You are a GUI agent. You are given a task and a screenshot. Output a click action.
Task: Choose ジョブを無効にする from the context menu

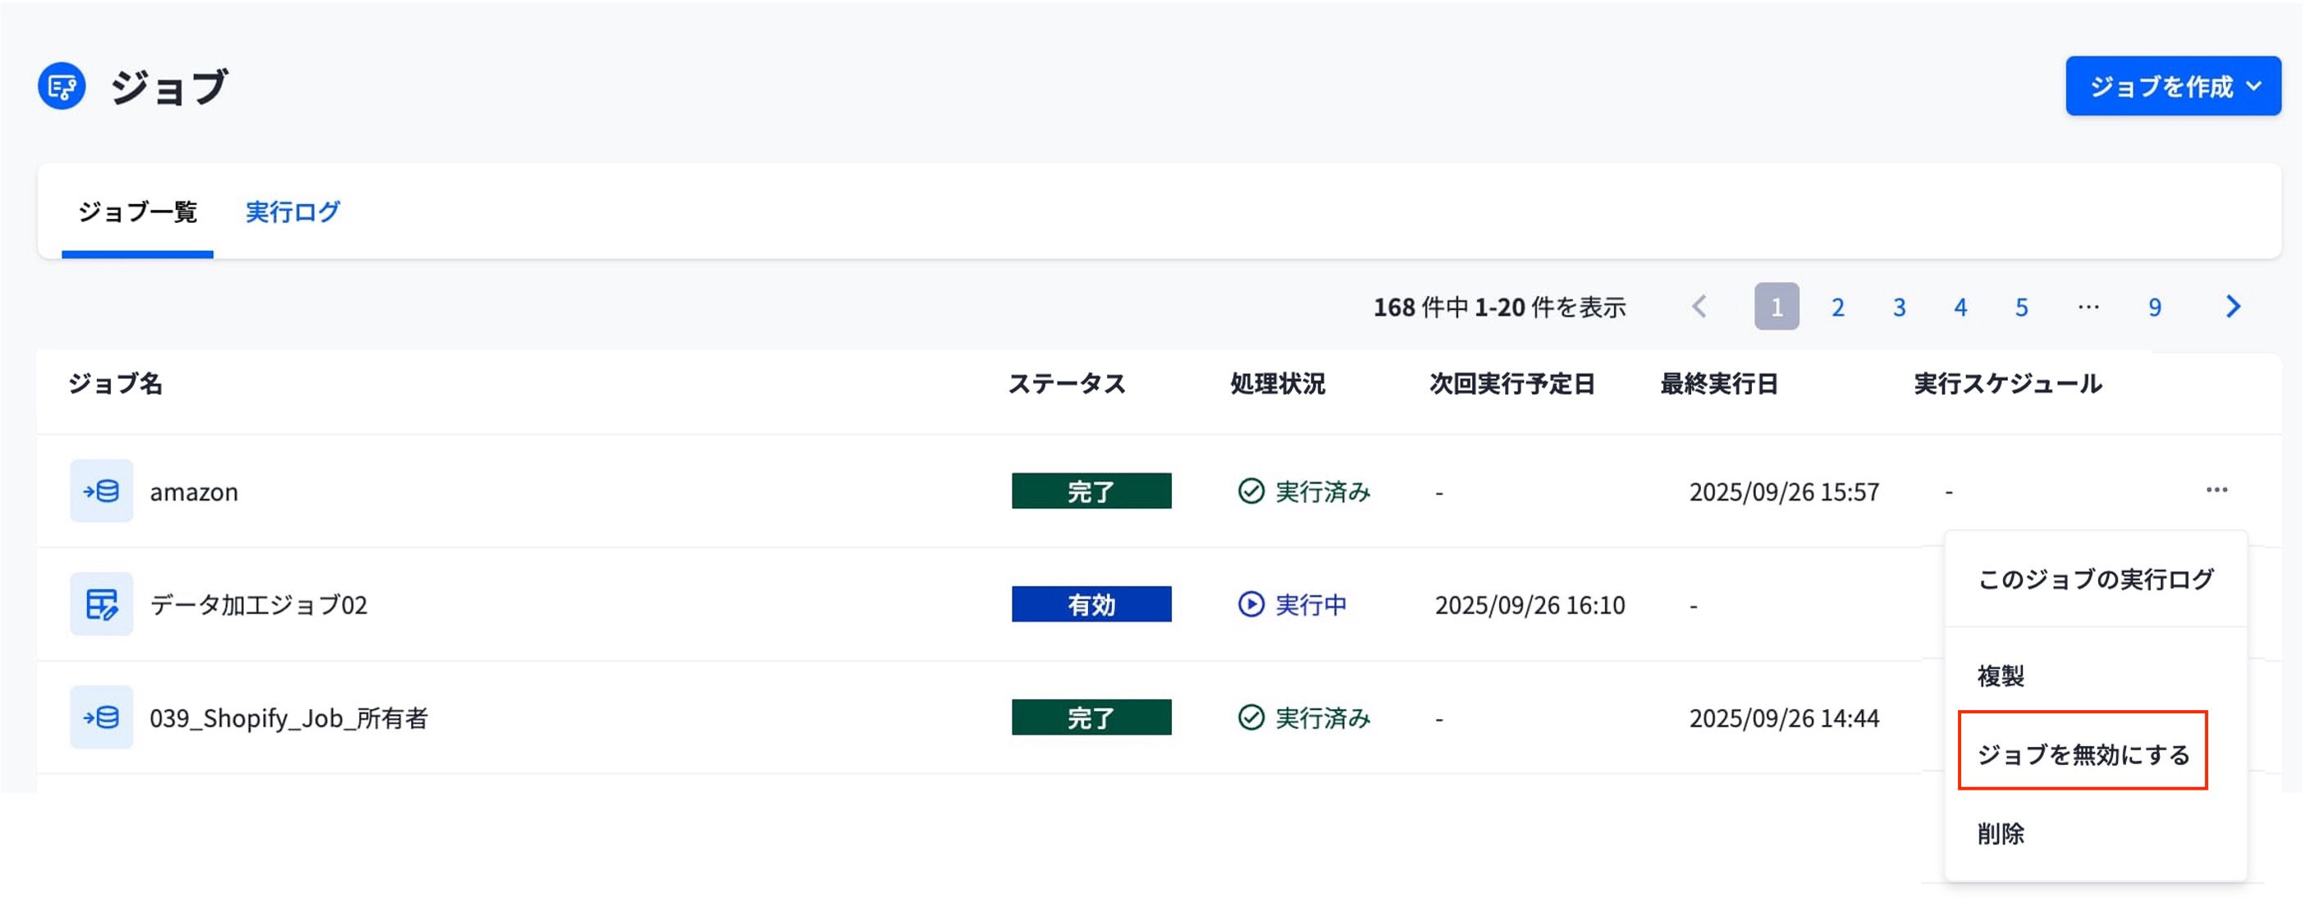(x=2083, y=753)
